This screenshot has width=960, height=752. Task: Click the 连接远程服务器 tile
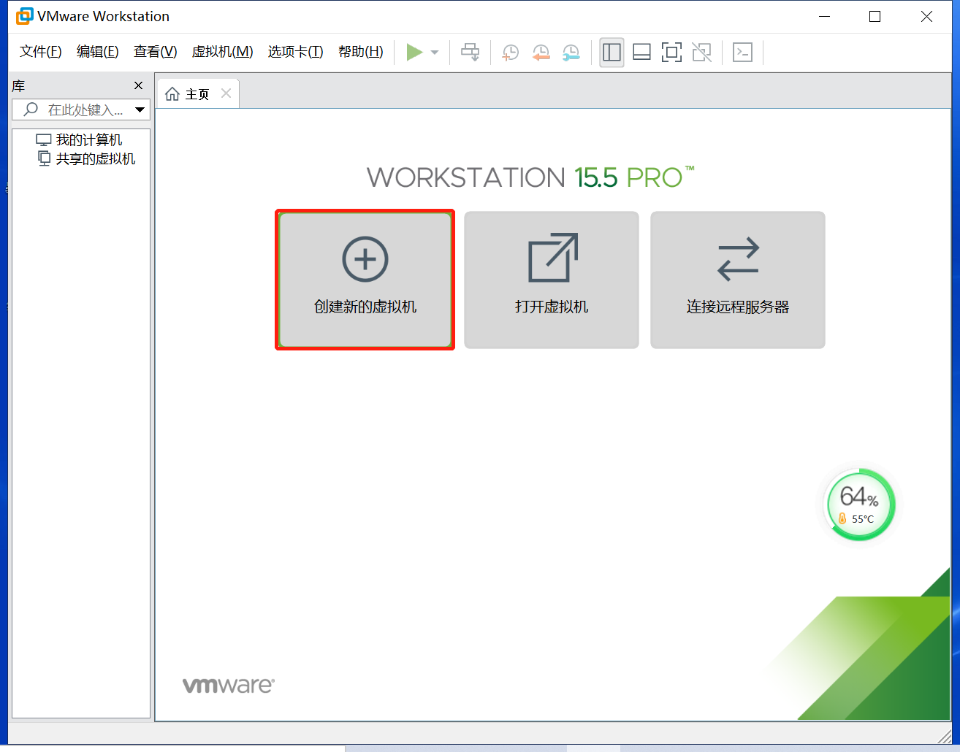pyautogui.click(x=738, y=280)
